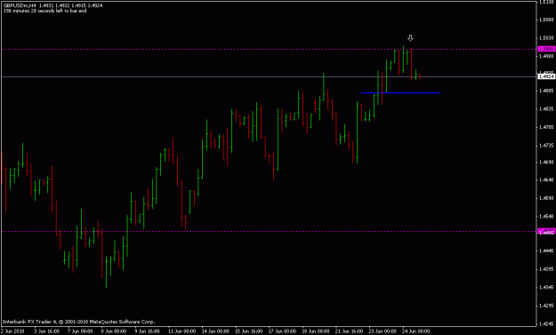The width and height of the screenshot is (556, 335).
Task: Click the 1.4540 price scale label
Action: point(546,216)
